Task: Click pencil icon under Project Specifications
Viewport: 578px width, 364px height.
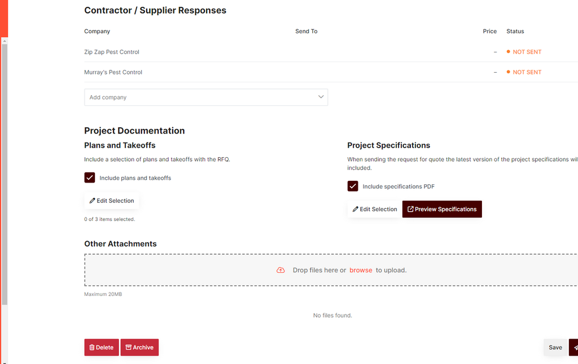Action: pos(356,209)
